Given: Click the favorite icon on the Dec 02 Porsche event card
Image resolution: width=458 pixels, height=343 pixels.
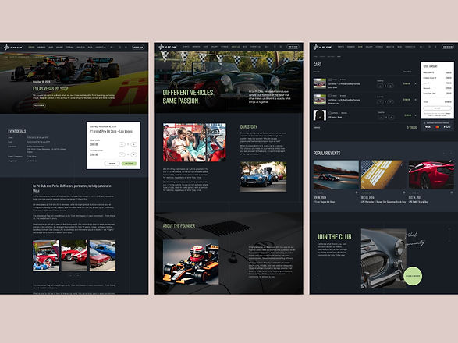Looking at the screenshot, I should click(x=404, y=193).
